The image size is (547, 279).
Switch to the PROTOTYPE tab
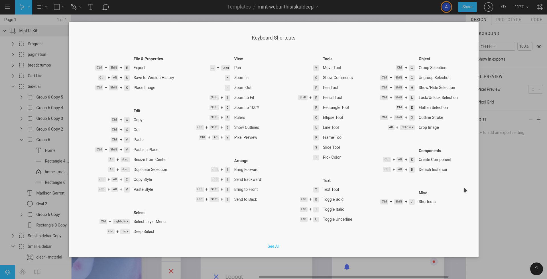509,20
